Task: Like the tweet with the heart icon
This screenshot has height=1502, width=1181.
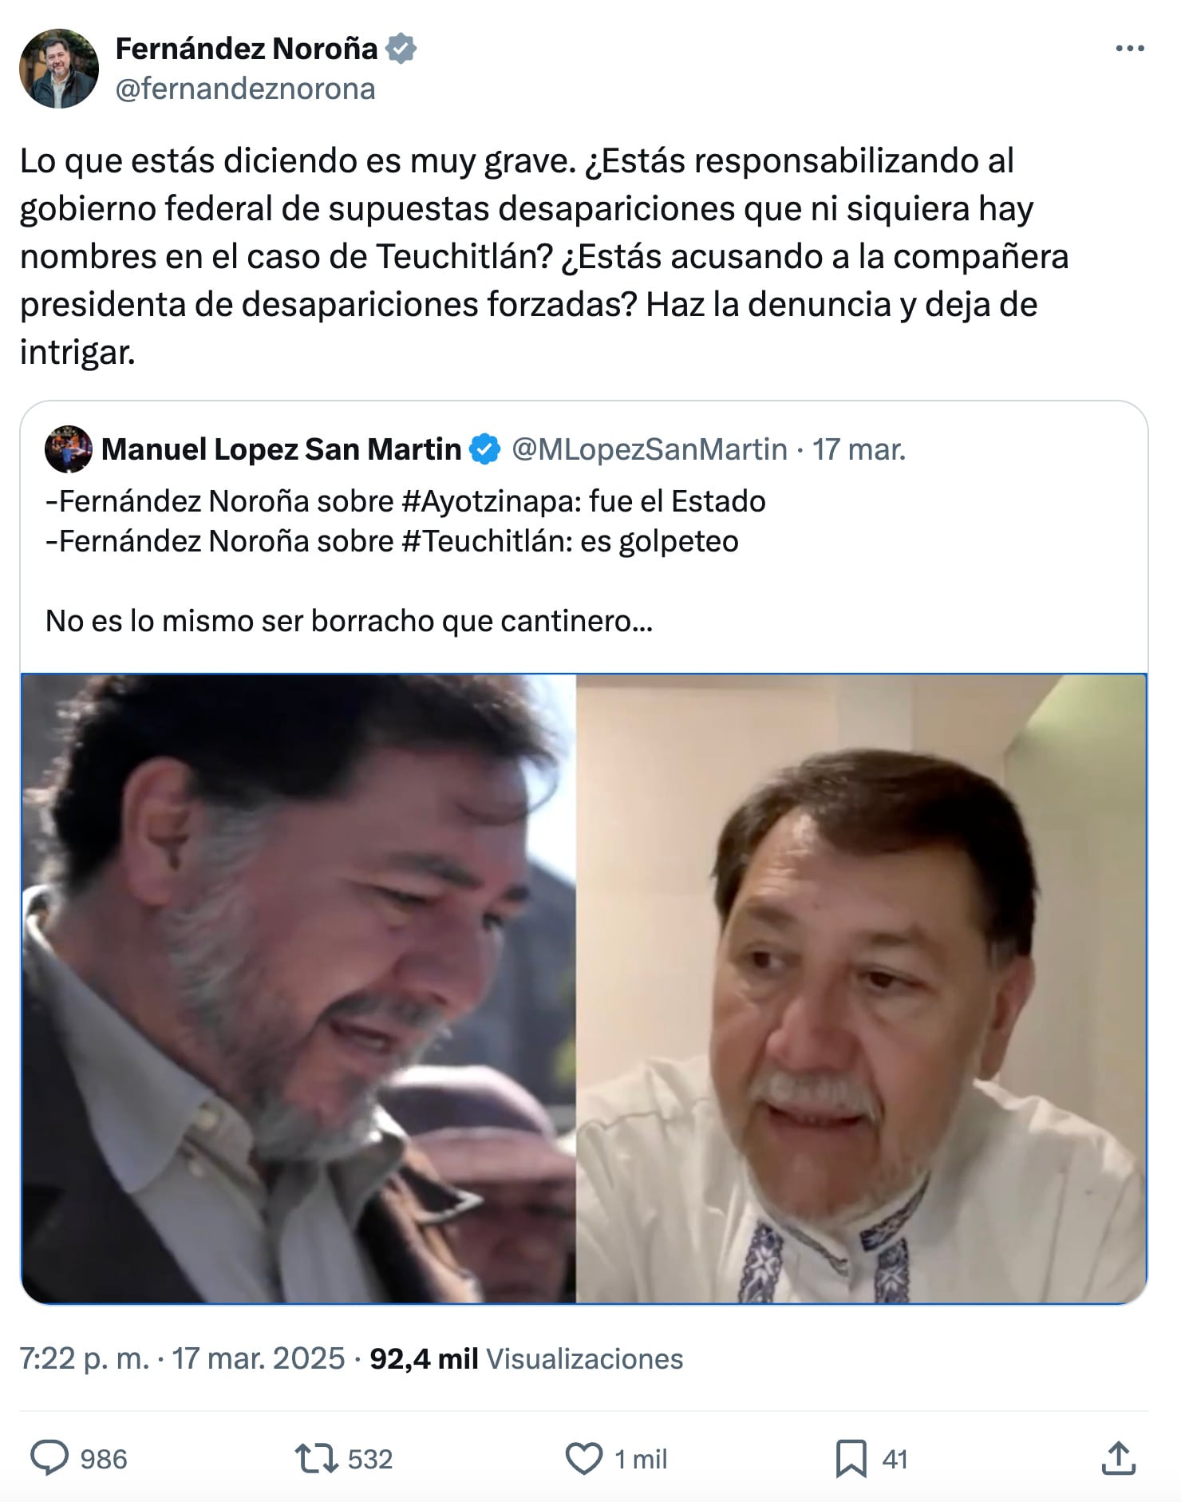Action: point(584,1458)
